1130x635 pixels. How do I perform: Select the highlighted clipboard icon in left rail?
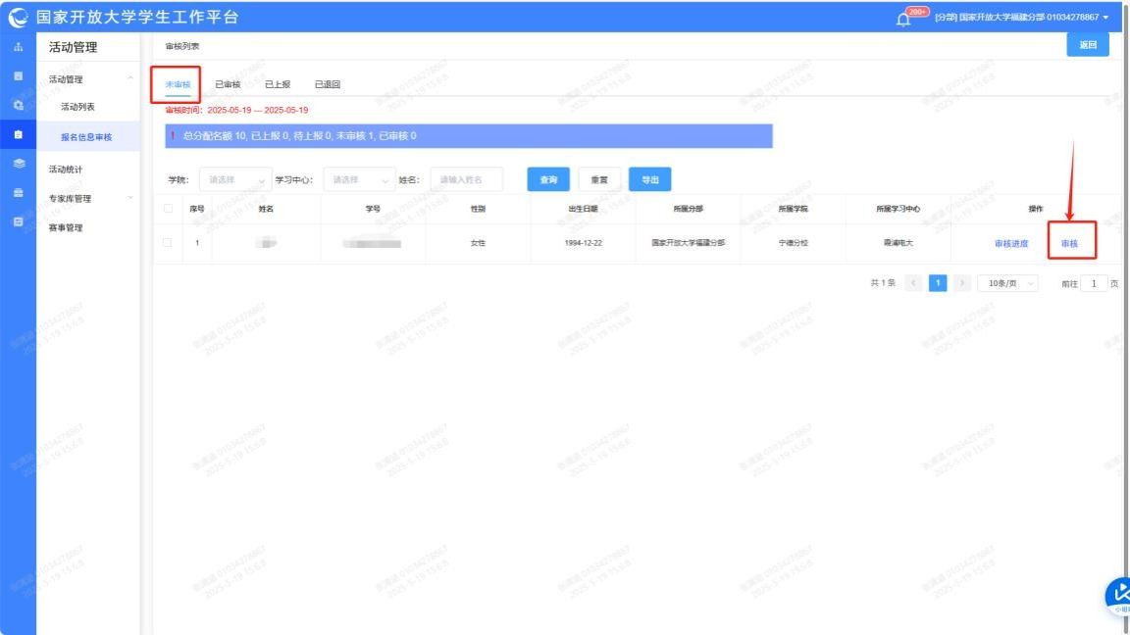pyautogui.click(x=18, y=133)
